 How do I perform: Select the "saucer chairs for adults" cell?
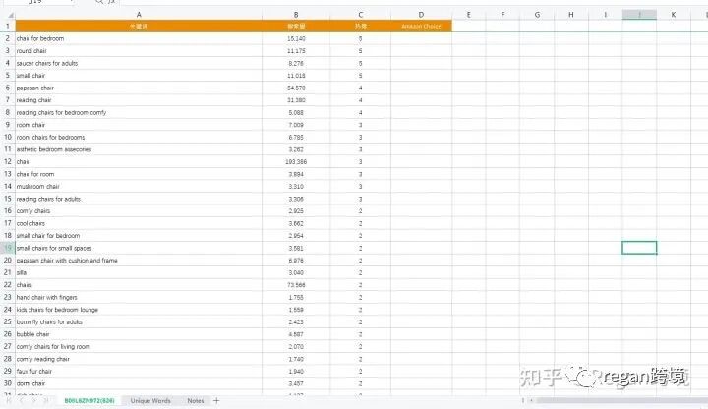coord(139,63)
